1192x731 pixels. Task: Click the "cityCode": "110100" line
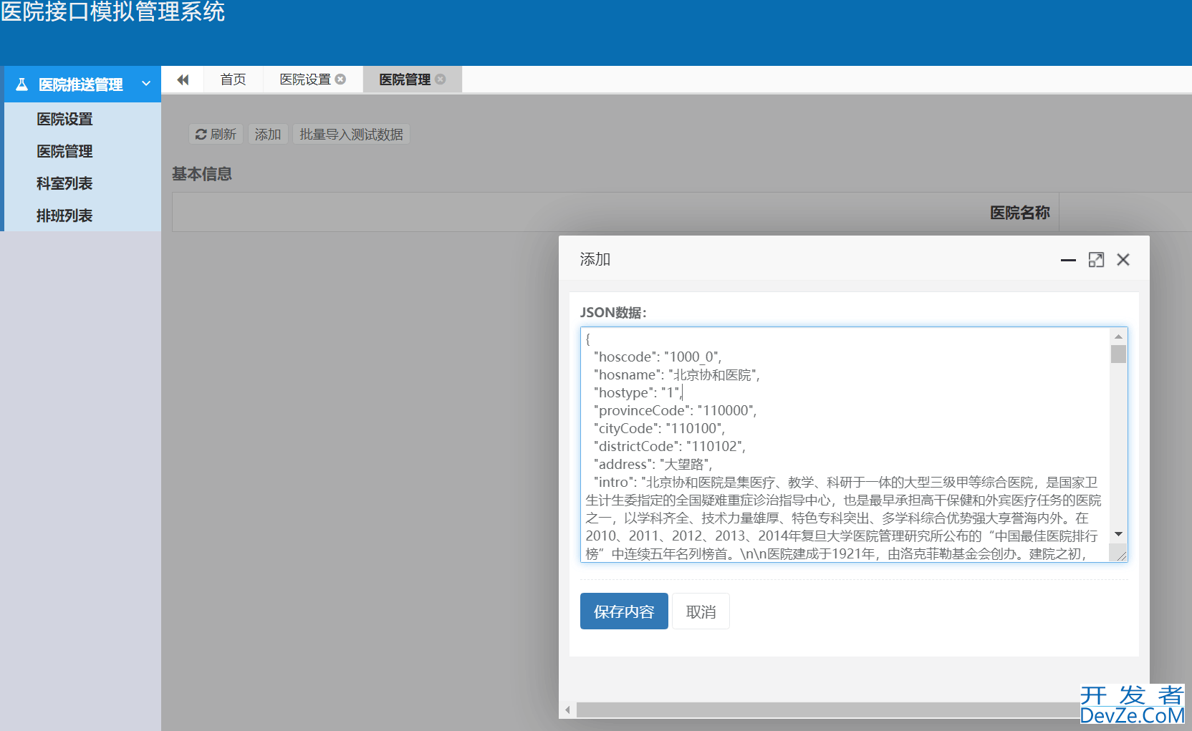(x=659, y=428)
